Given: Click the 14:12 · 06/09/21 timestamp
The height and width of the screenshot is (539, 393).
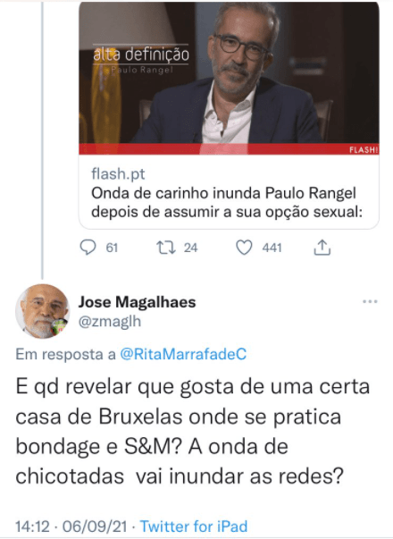Looking at the screenshot, I should coord(71,526).
